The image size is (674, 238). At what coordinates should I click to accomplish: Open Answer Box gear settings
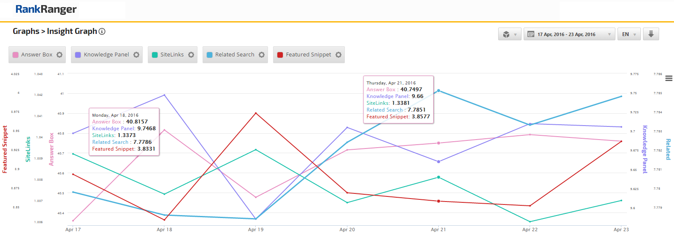pos(59,55)
